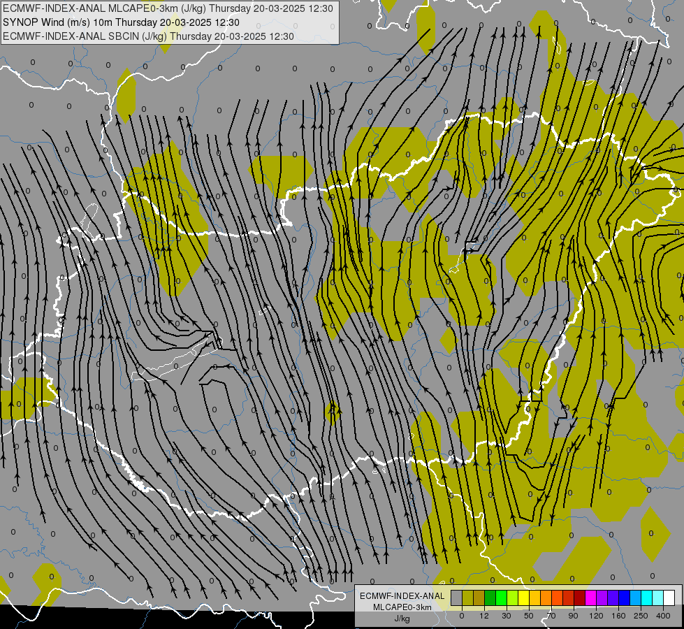
Task: Select the bright green swatch in the scale
Action: 502,598
